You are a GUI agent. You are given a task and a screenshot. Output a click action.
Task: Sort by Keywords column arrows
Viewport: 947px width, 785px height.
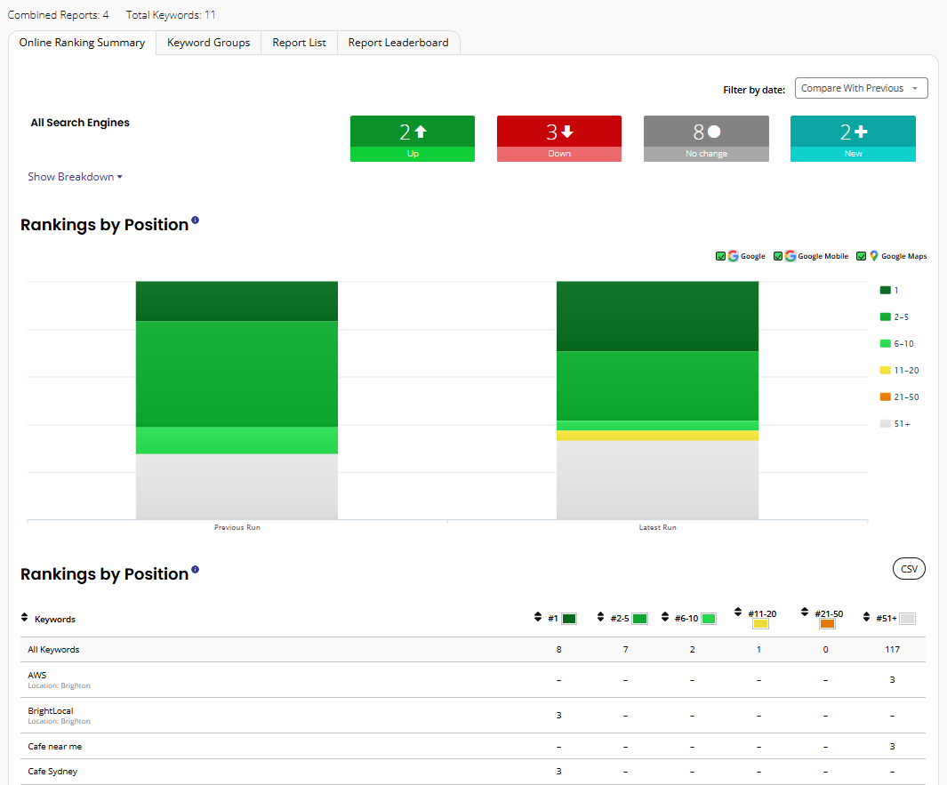click(x=24, y=617)
